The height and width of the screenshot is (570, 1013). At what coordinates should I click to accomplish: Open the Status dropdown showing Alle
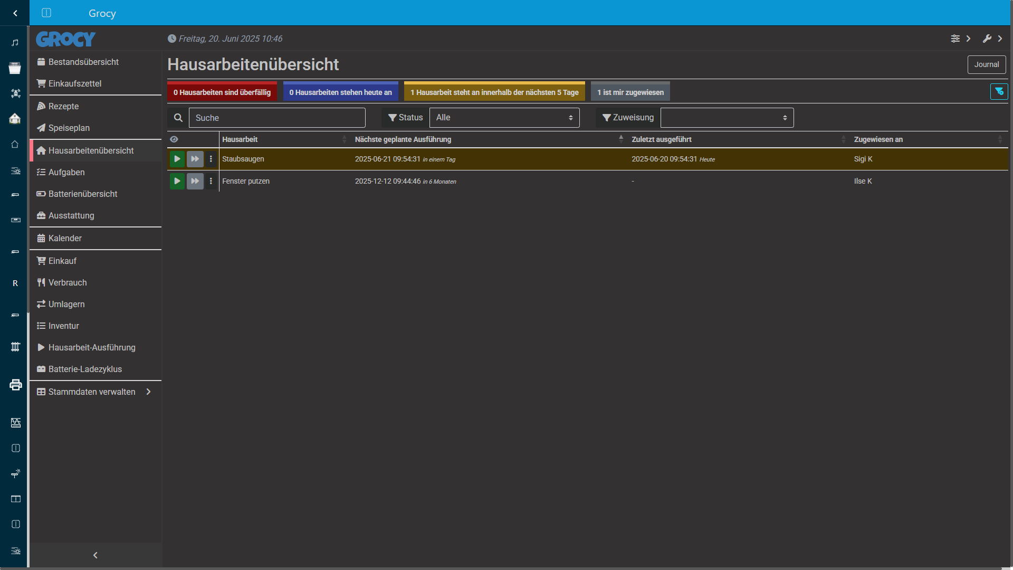[504, 118]
